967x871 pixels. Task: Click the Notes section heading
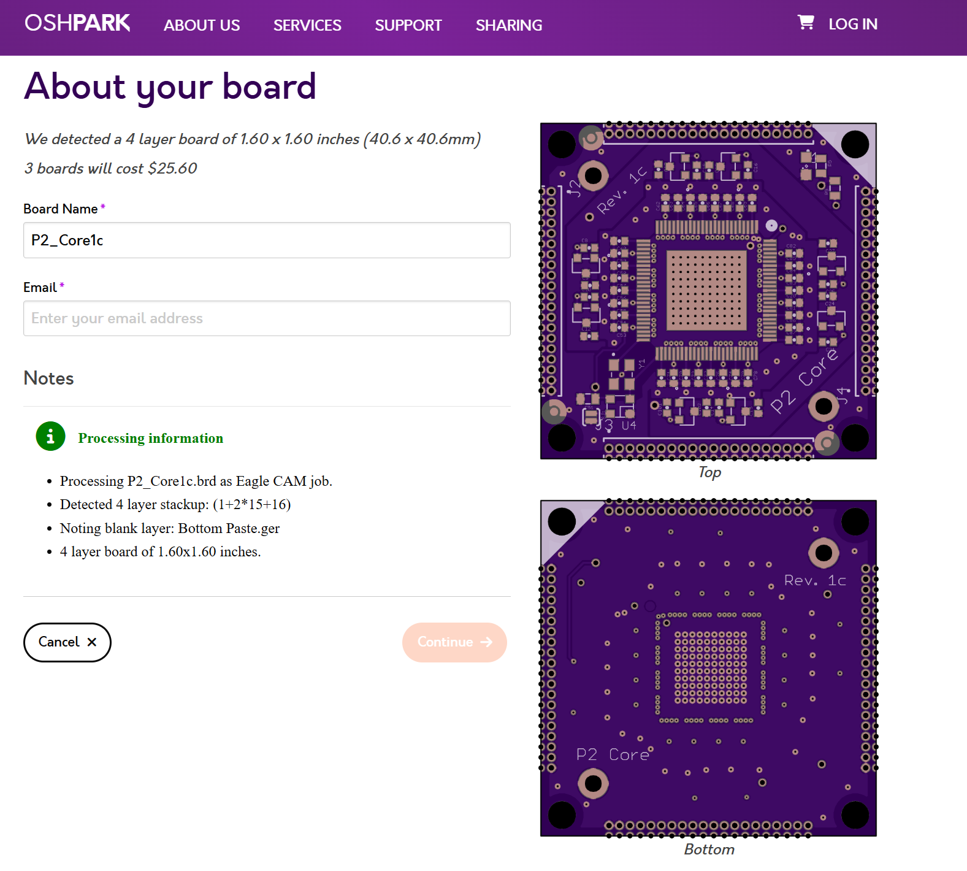pyautogui.click(x=48, y=378)
